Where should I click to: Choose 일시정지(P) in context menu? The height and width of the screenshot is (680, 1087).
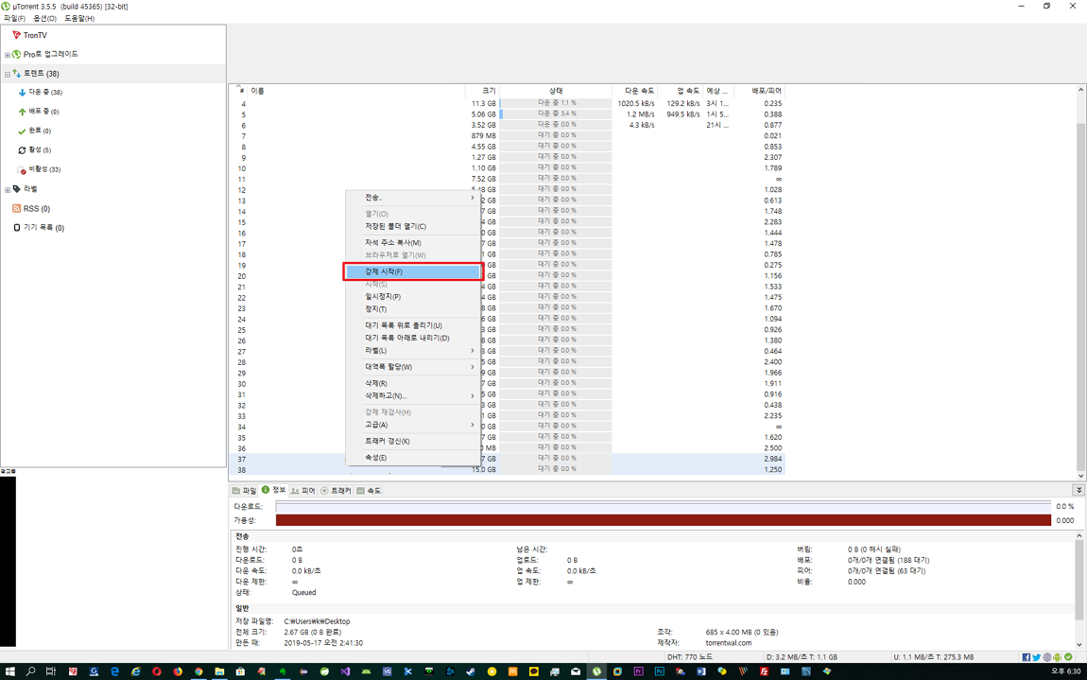point(412,296)
